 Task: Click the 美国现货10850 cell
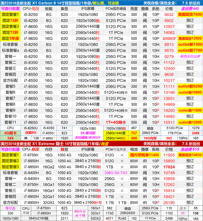coord(190,155)
